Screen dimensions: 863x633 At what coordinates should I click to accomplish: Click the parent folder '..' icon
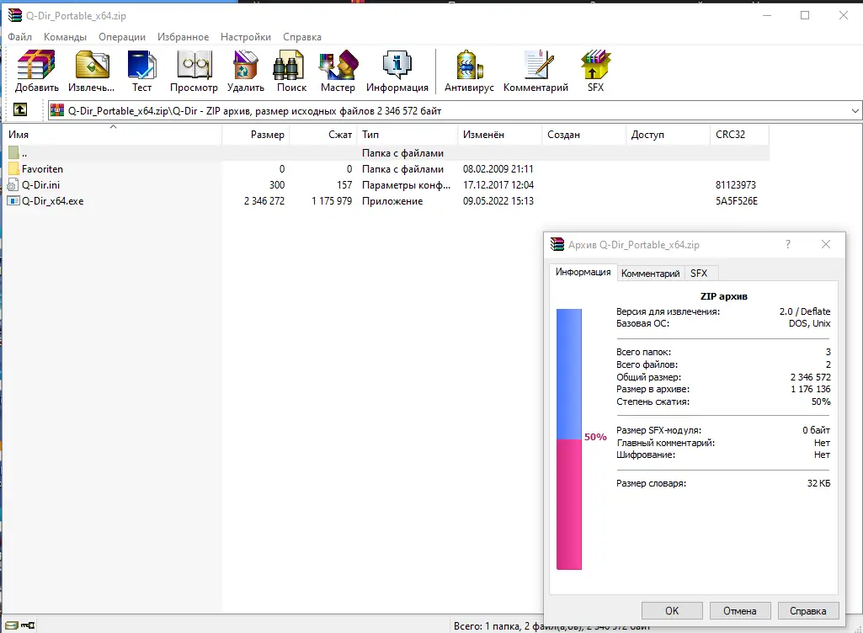click(x=13, y=152)
